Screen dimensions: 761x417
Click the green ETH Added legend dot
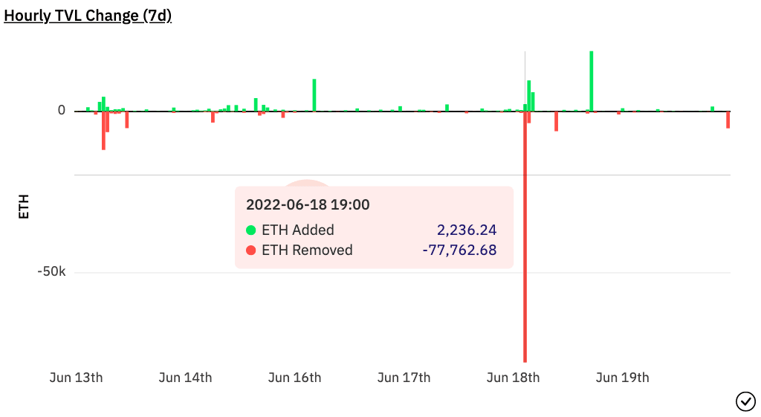click(x=251, y=230)
